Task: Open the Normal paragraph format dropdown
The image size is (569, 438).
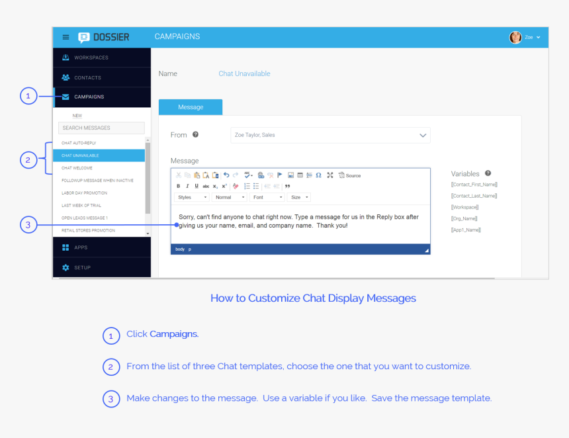Action: pos(230,197)
